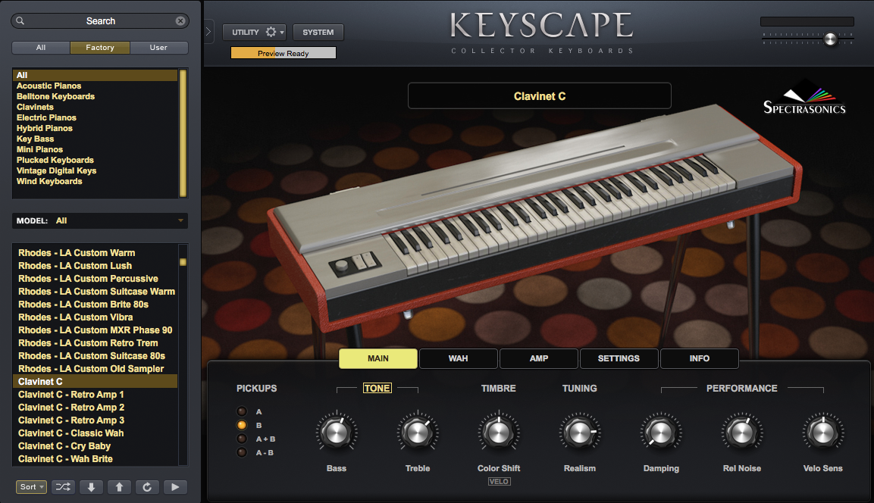Adjust the master volume slider
Viewport: 874px width, 503px height.
click(x=830, y=38)
